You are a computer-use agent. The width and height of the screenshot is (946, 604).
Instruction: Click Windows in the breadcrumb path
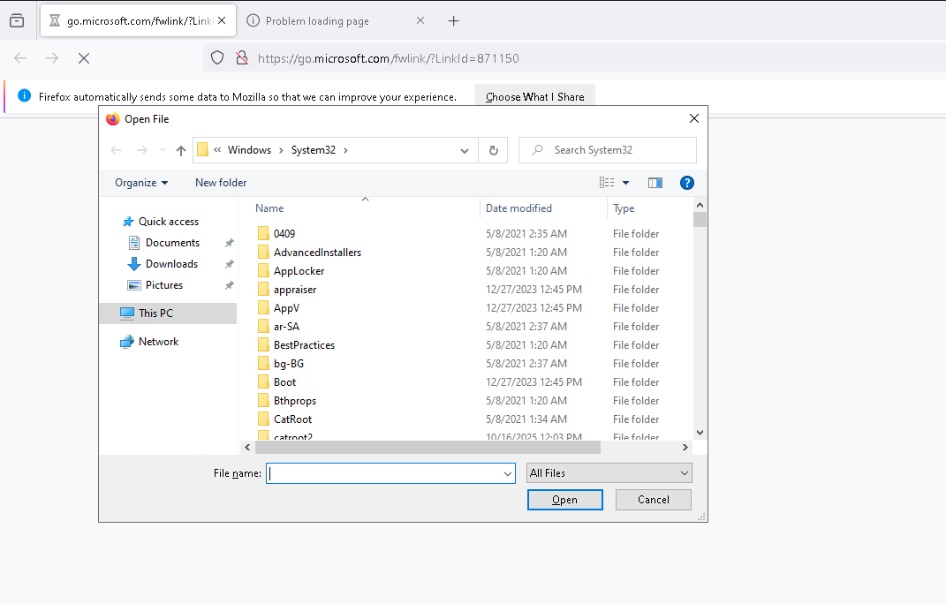249,149
